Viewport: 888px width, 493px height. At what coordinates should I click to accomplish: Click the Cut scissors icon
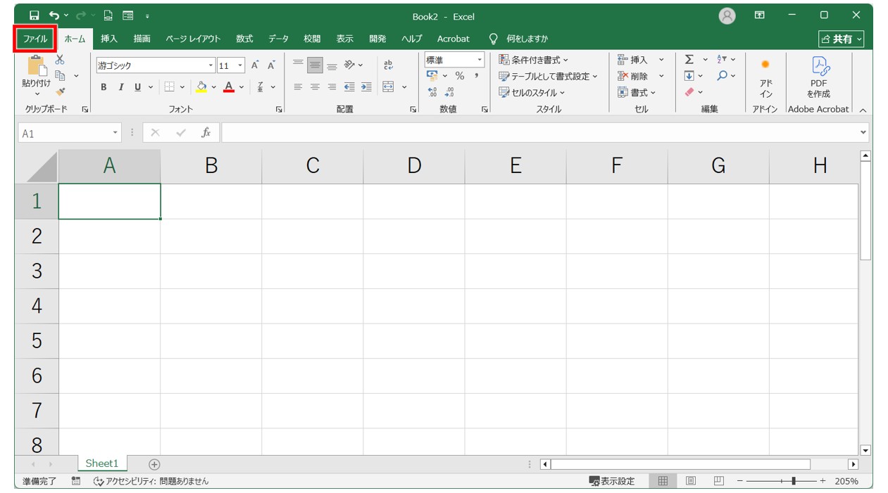[60, 60]
